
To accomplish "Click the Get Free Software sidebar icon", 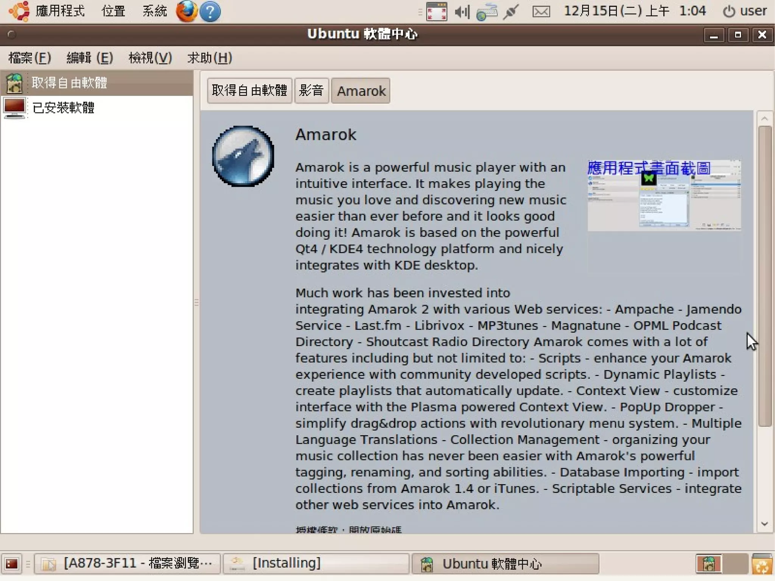I will [x=14, y=83].
